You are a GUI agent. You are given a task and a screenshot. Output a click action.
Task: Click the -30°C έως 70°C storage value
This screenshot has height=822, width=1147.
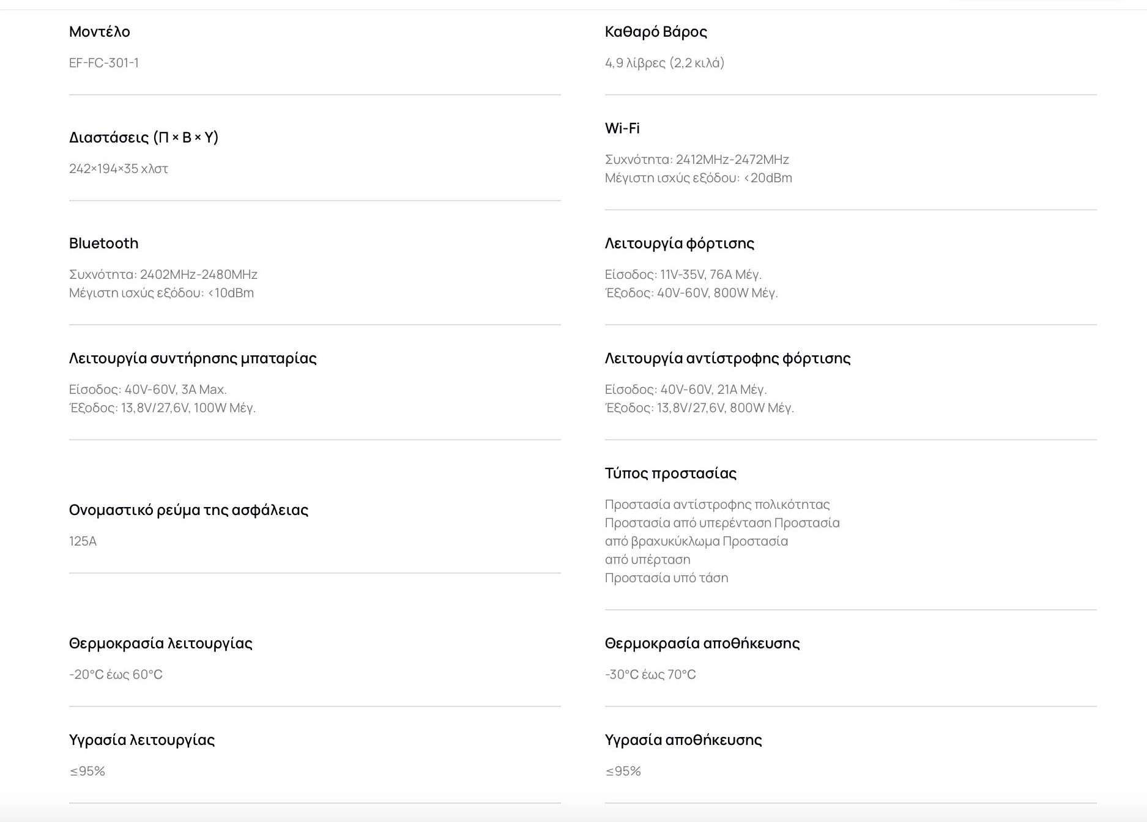tap(650, 675)
